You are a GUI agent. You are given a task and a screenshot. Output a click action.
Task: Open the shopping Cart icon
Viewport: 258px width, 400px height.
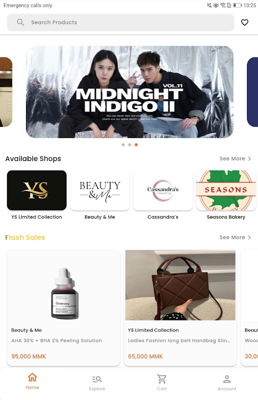pos(162,379)
